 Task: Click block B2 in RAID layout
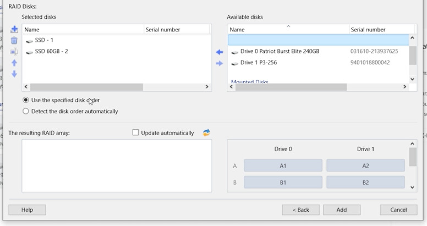point(366,182)
